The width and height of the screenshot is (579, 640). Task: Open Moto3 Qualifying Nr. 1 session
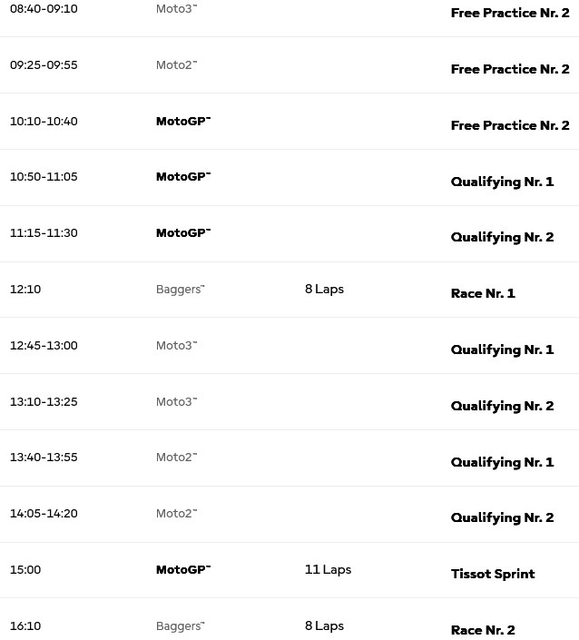pos(502,350)
